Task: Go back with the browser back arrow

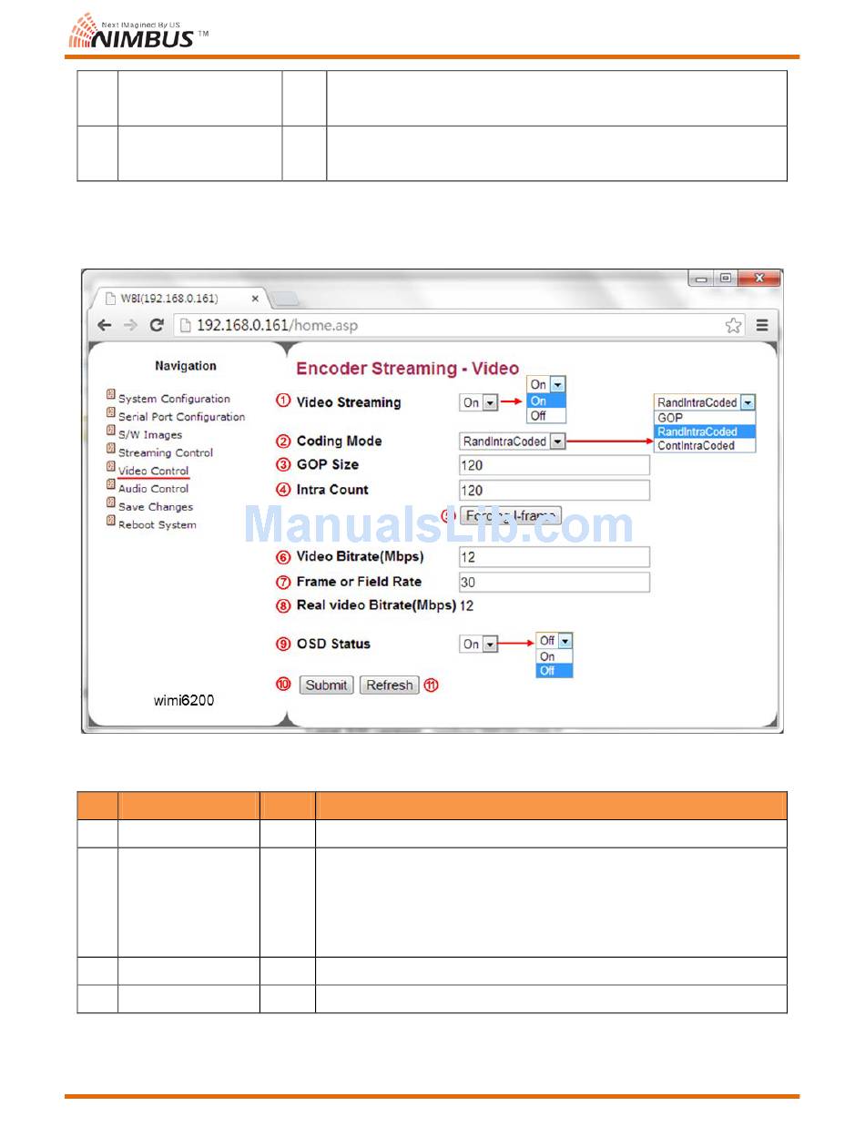Action: point(104,325)
